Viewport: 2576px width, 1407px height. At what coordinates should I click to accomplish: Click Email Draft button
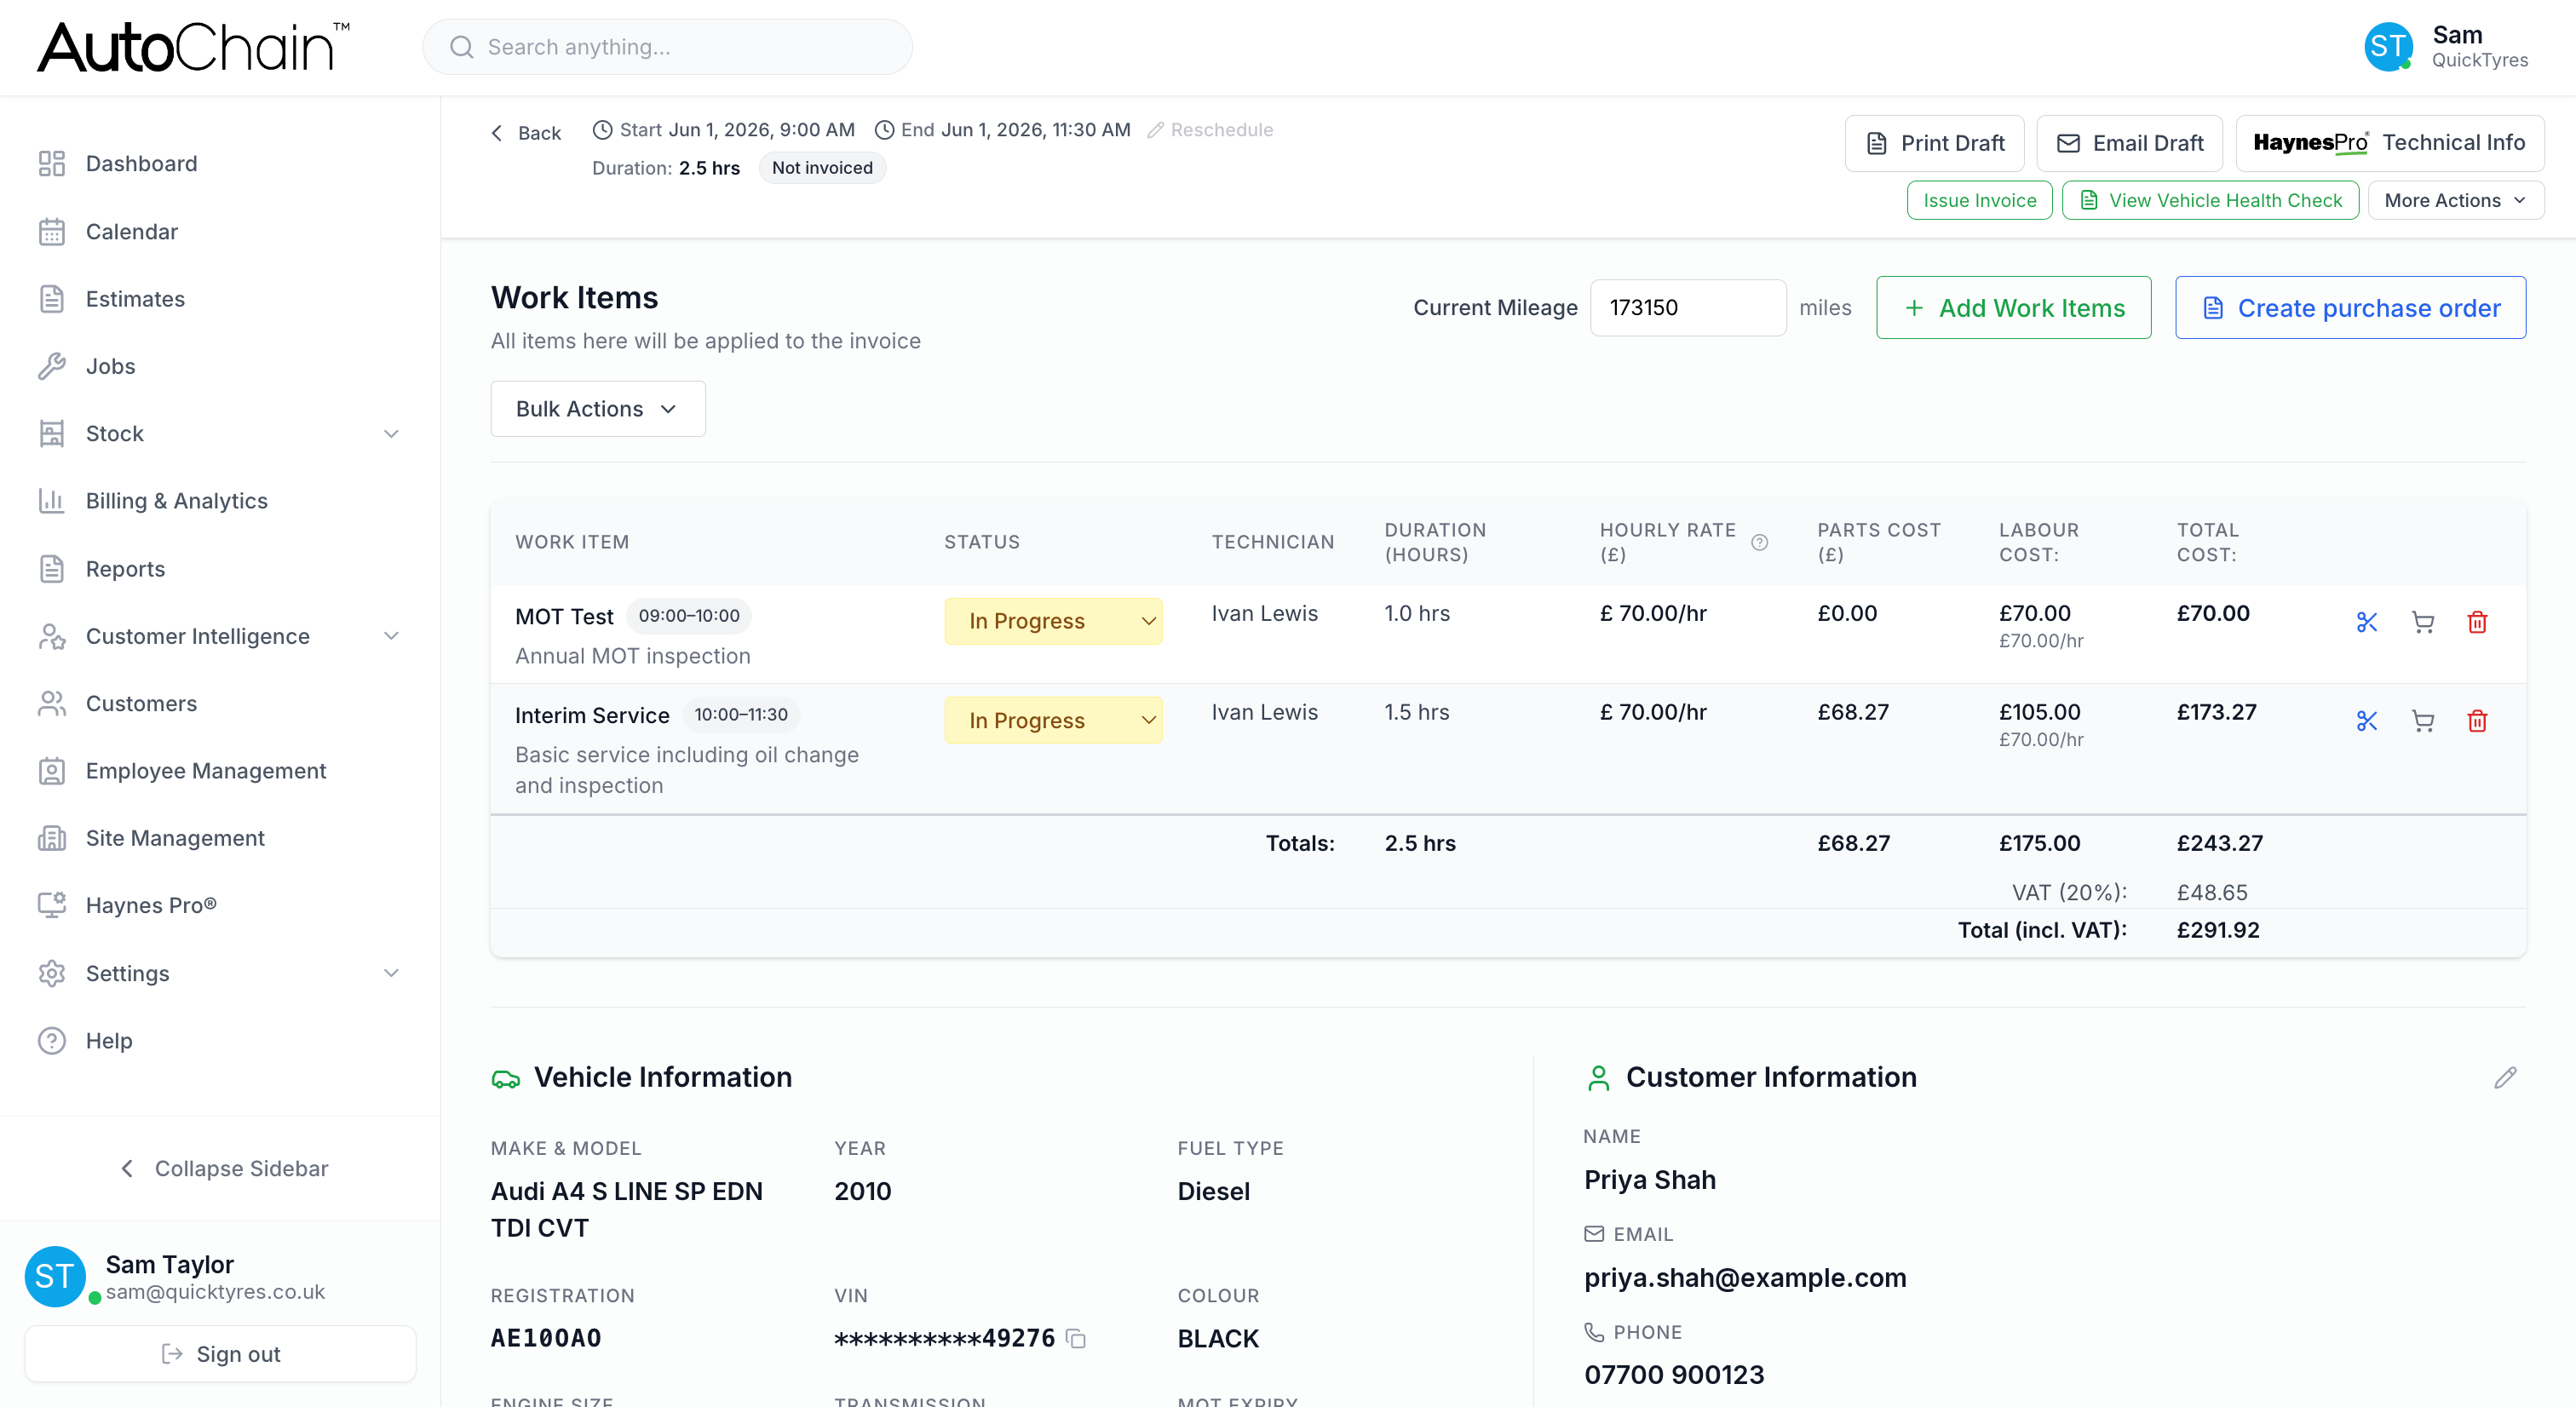point(2129,143)
